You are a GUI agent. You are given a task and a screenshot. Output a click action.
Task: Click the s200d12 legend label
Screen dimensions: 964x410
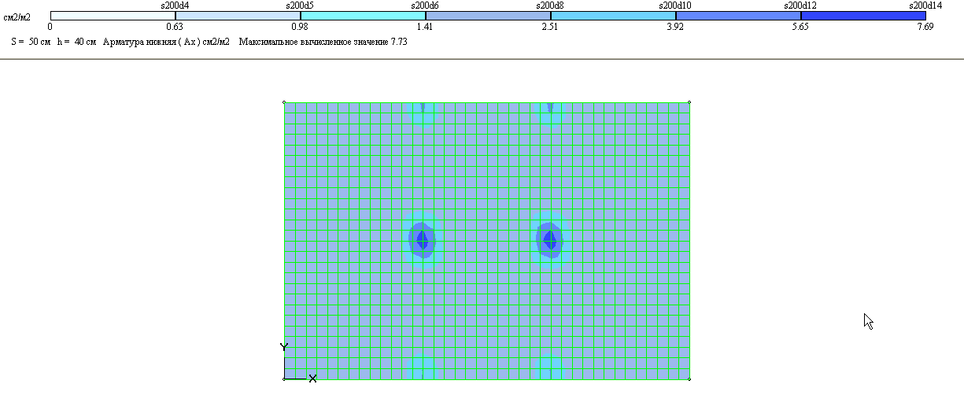[x=800, y=6]
